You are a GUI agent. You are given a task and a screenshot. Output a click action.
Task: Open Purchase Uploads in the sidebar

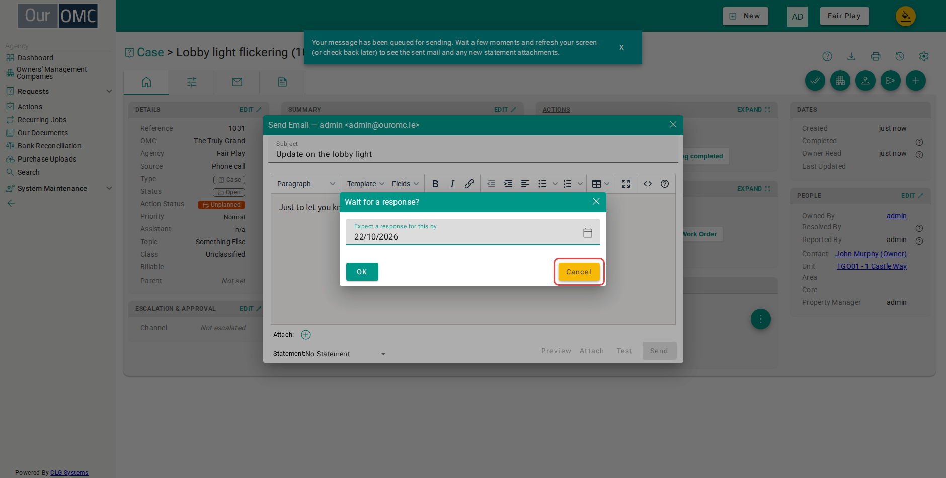coord(47,159)
